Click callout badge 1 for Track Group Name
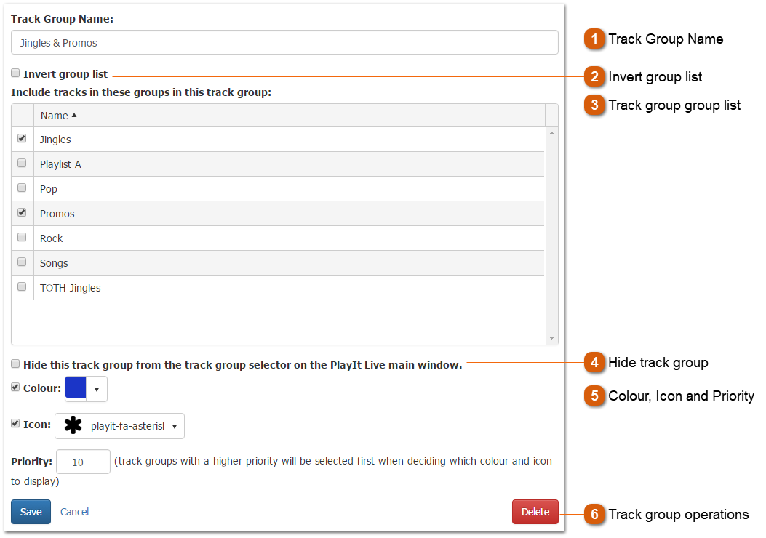This screenshot has width=766, height=538. (x=594, y=39)
